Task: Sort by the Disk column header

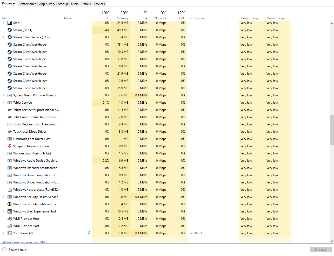Action: 139,16
